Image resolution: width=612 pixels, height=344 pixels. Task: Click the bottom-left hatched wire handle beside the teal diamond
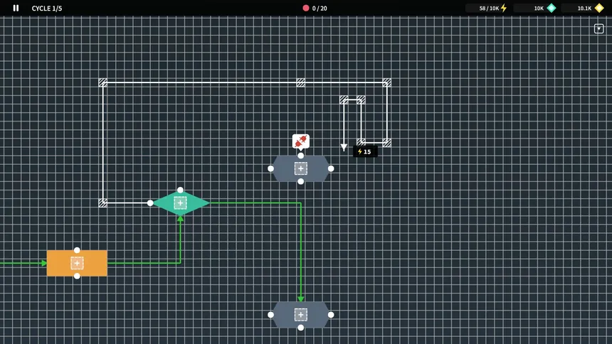coord(103,203)
